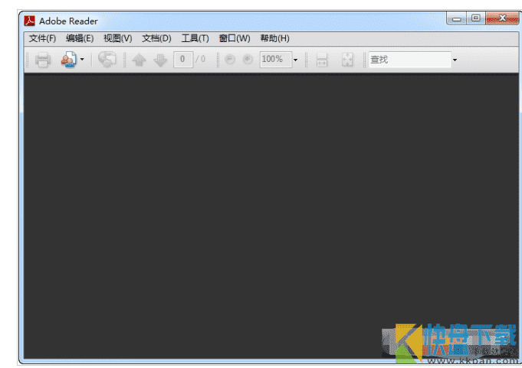Open the collaboration tool icon
This screenshot has width=522, height=368.
tap(68, 60)
